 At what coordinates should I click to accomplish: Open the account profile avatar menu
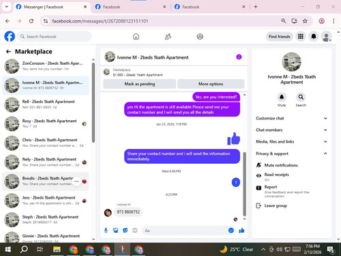pos(326,36)
